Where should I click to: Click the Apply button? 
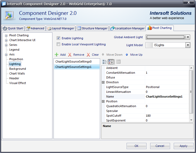[183, 146]
